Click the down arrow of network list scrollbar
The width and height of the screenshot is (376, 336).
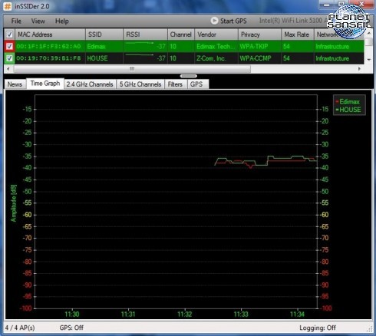(369, 60)
